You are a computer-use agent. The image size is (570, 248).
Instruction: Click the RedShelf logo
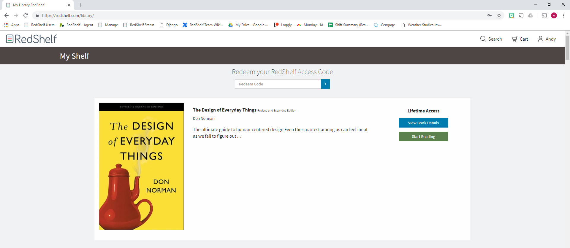tap(31, 39)
